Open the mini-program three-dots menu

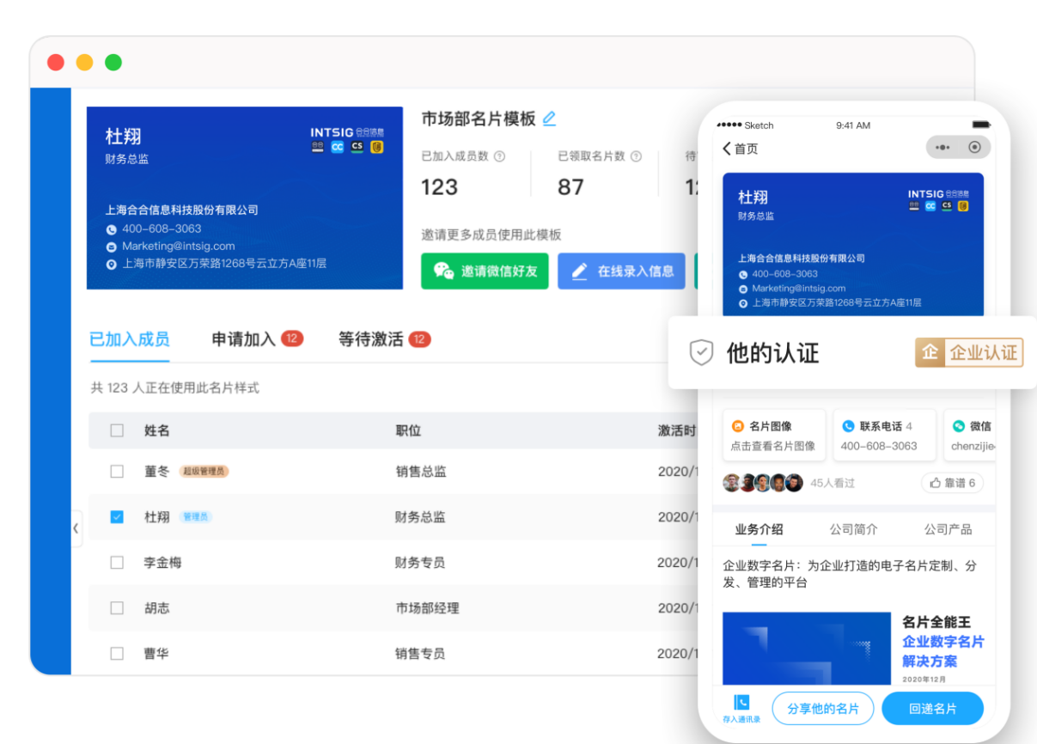(943, 147)
